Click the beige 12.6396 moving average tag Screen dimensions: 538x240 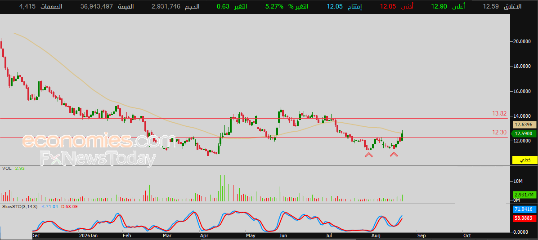(524, 125)
